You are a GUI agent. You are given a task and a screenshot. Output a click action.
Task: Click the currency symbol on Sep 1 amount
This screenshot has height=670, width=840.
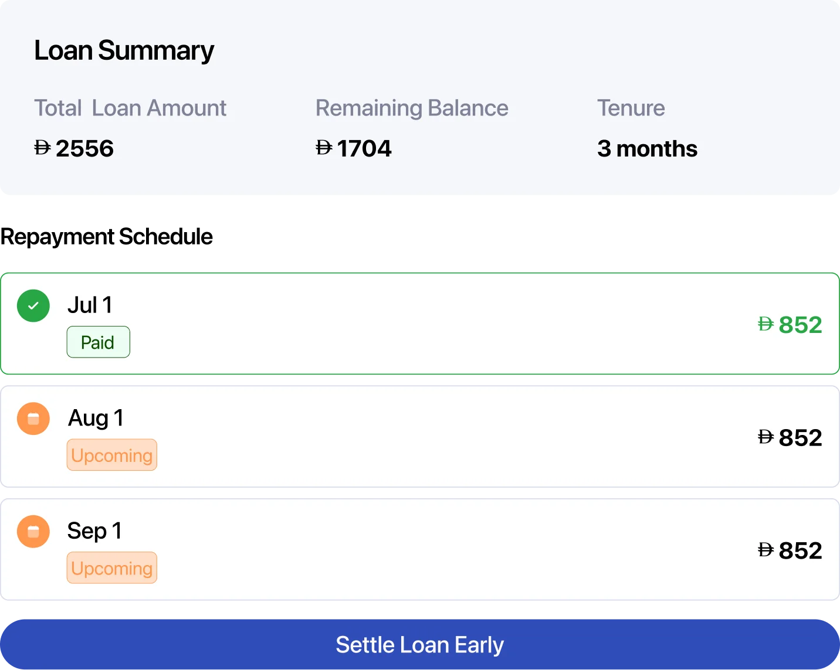pos(766,550)
